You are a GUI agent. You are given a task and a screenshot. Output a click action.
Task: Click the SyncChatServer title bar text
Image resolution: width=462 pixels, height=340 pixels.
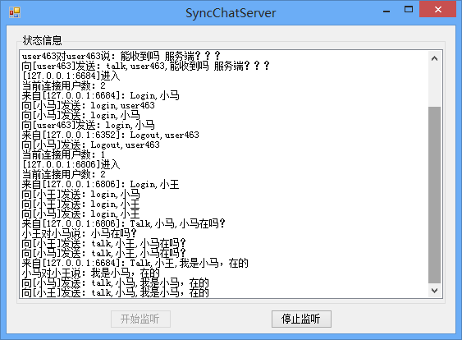tap(231, 13)
